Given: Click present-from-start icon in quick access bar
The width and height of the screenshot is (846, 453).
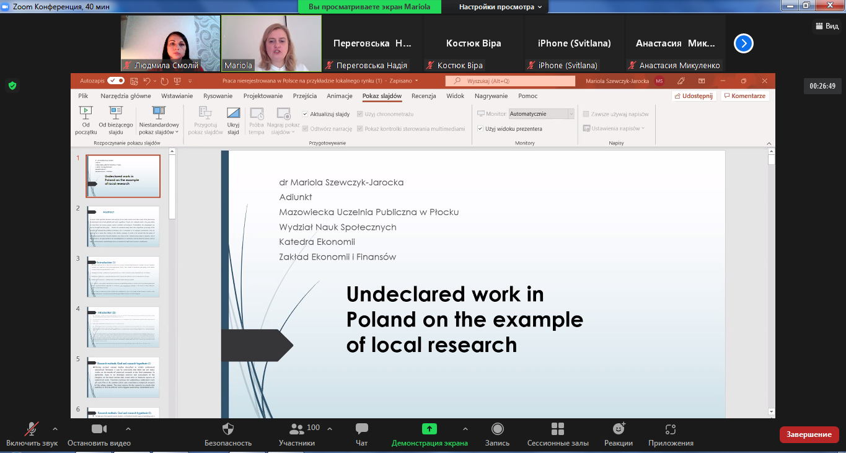Looking at the screenshot, I should [177, 81].
